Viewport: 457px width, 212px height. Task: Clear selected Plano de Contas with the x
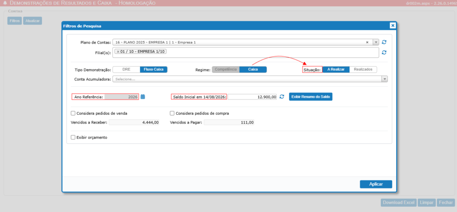(367, 42)
